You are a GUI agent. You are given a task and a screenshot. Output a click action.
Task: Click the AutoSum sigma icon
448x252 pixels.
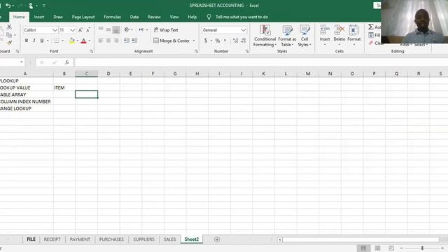pos(370,27)
